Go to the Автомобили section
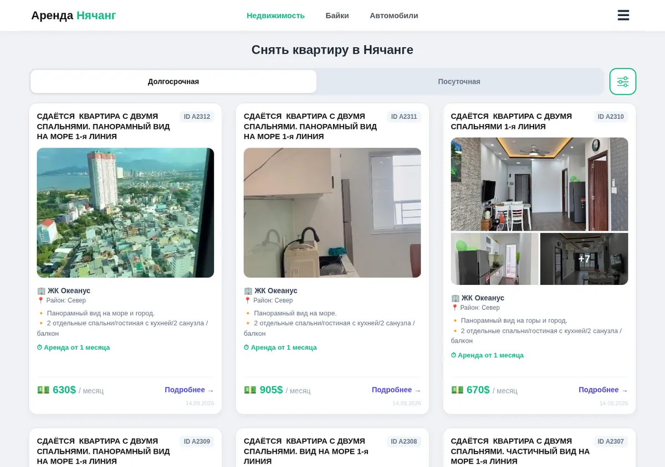665x467 pixels. tap(394, 15)
